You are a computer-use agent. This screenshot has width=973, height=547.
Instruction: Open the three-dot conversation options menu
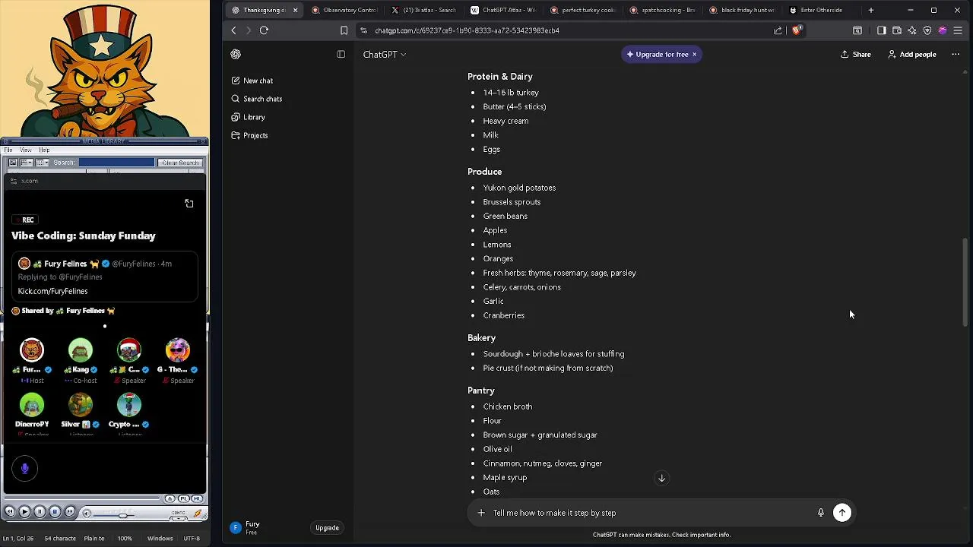click(x=956, y=55)
